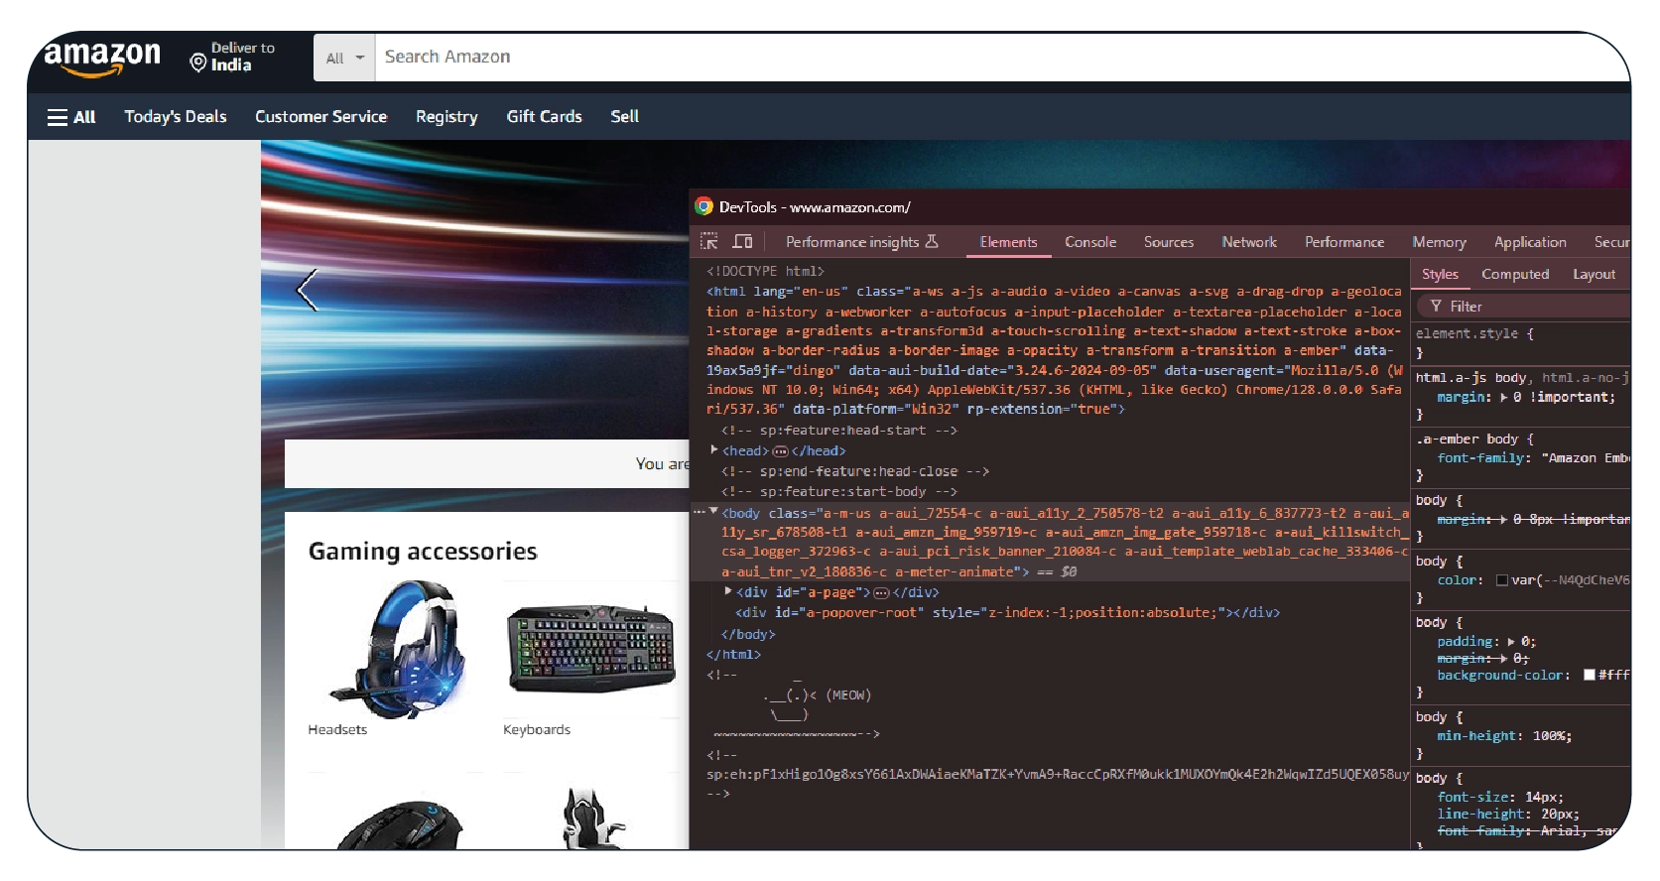1660x881 pixels.
Task: Select the sp:feature:head-start comment line
Action: [839, 431]
